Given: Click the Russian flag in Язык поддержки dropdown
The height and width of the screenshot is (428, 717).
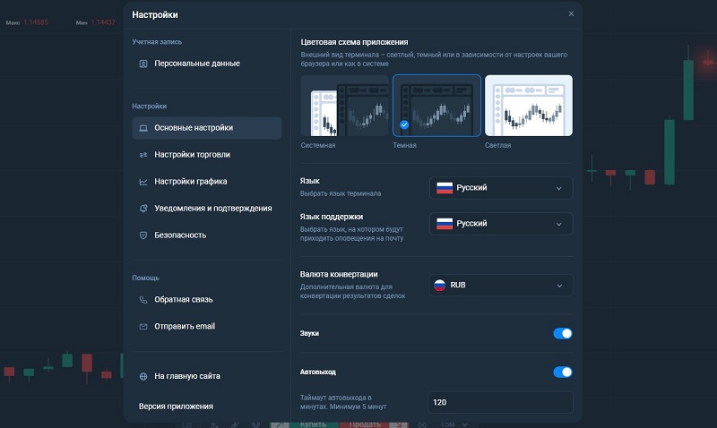Looking at the screenshot, I should tap(445, 223).
